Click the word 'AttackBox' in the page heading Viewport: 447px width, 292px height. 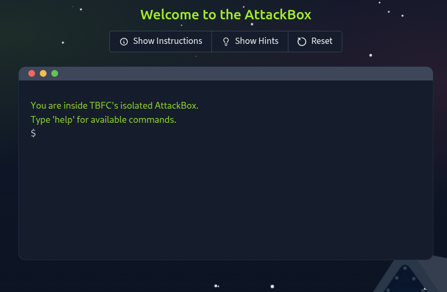point(277,15)
